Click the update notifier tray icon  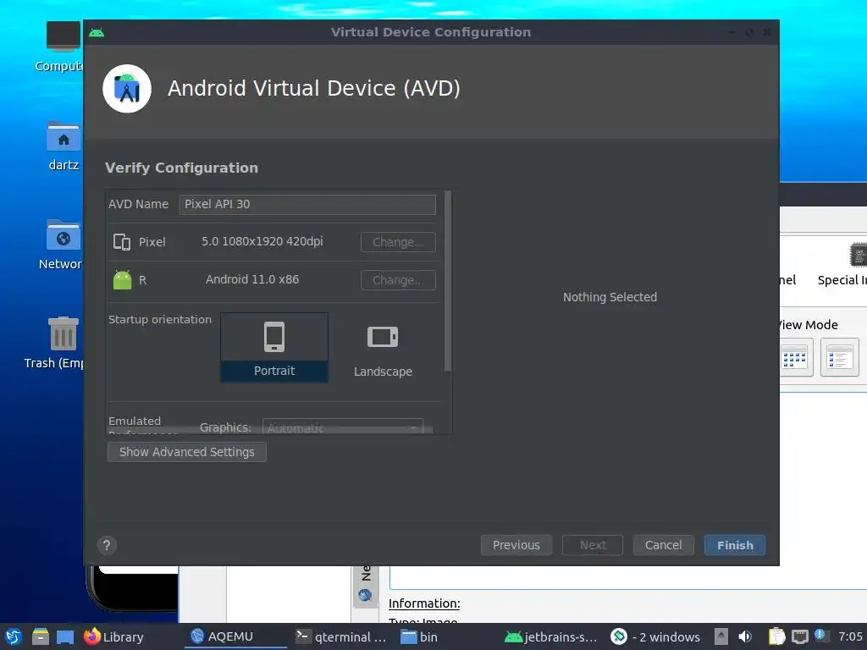point(820,636)
